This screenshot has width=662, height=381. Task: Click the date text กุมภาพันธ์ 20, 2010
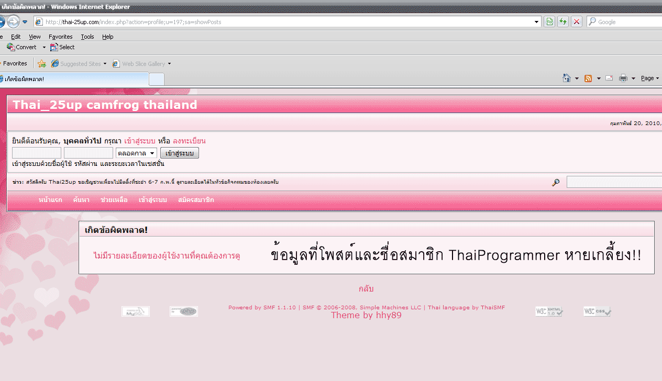pyautogui.click(x=636, y=124)
